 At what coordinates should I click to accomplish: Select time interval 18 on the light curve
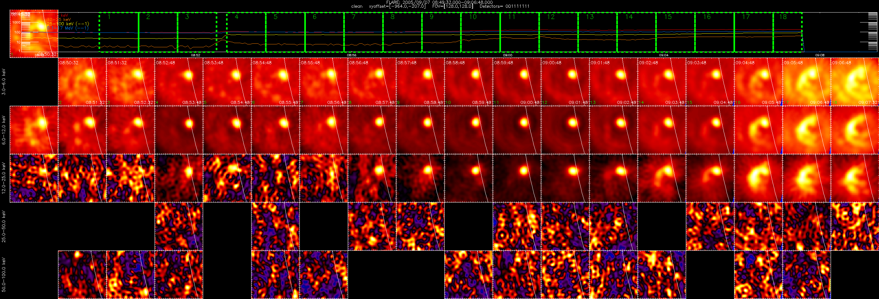788,32
